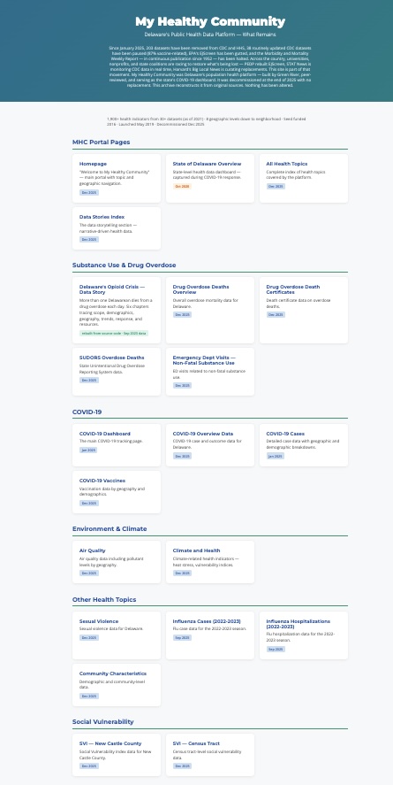Click Dec 2025 badge on SVI Census Tract
The width and height of the screenshot is (393, 785).
182,766
